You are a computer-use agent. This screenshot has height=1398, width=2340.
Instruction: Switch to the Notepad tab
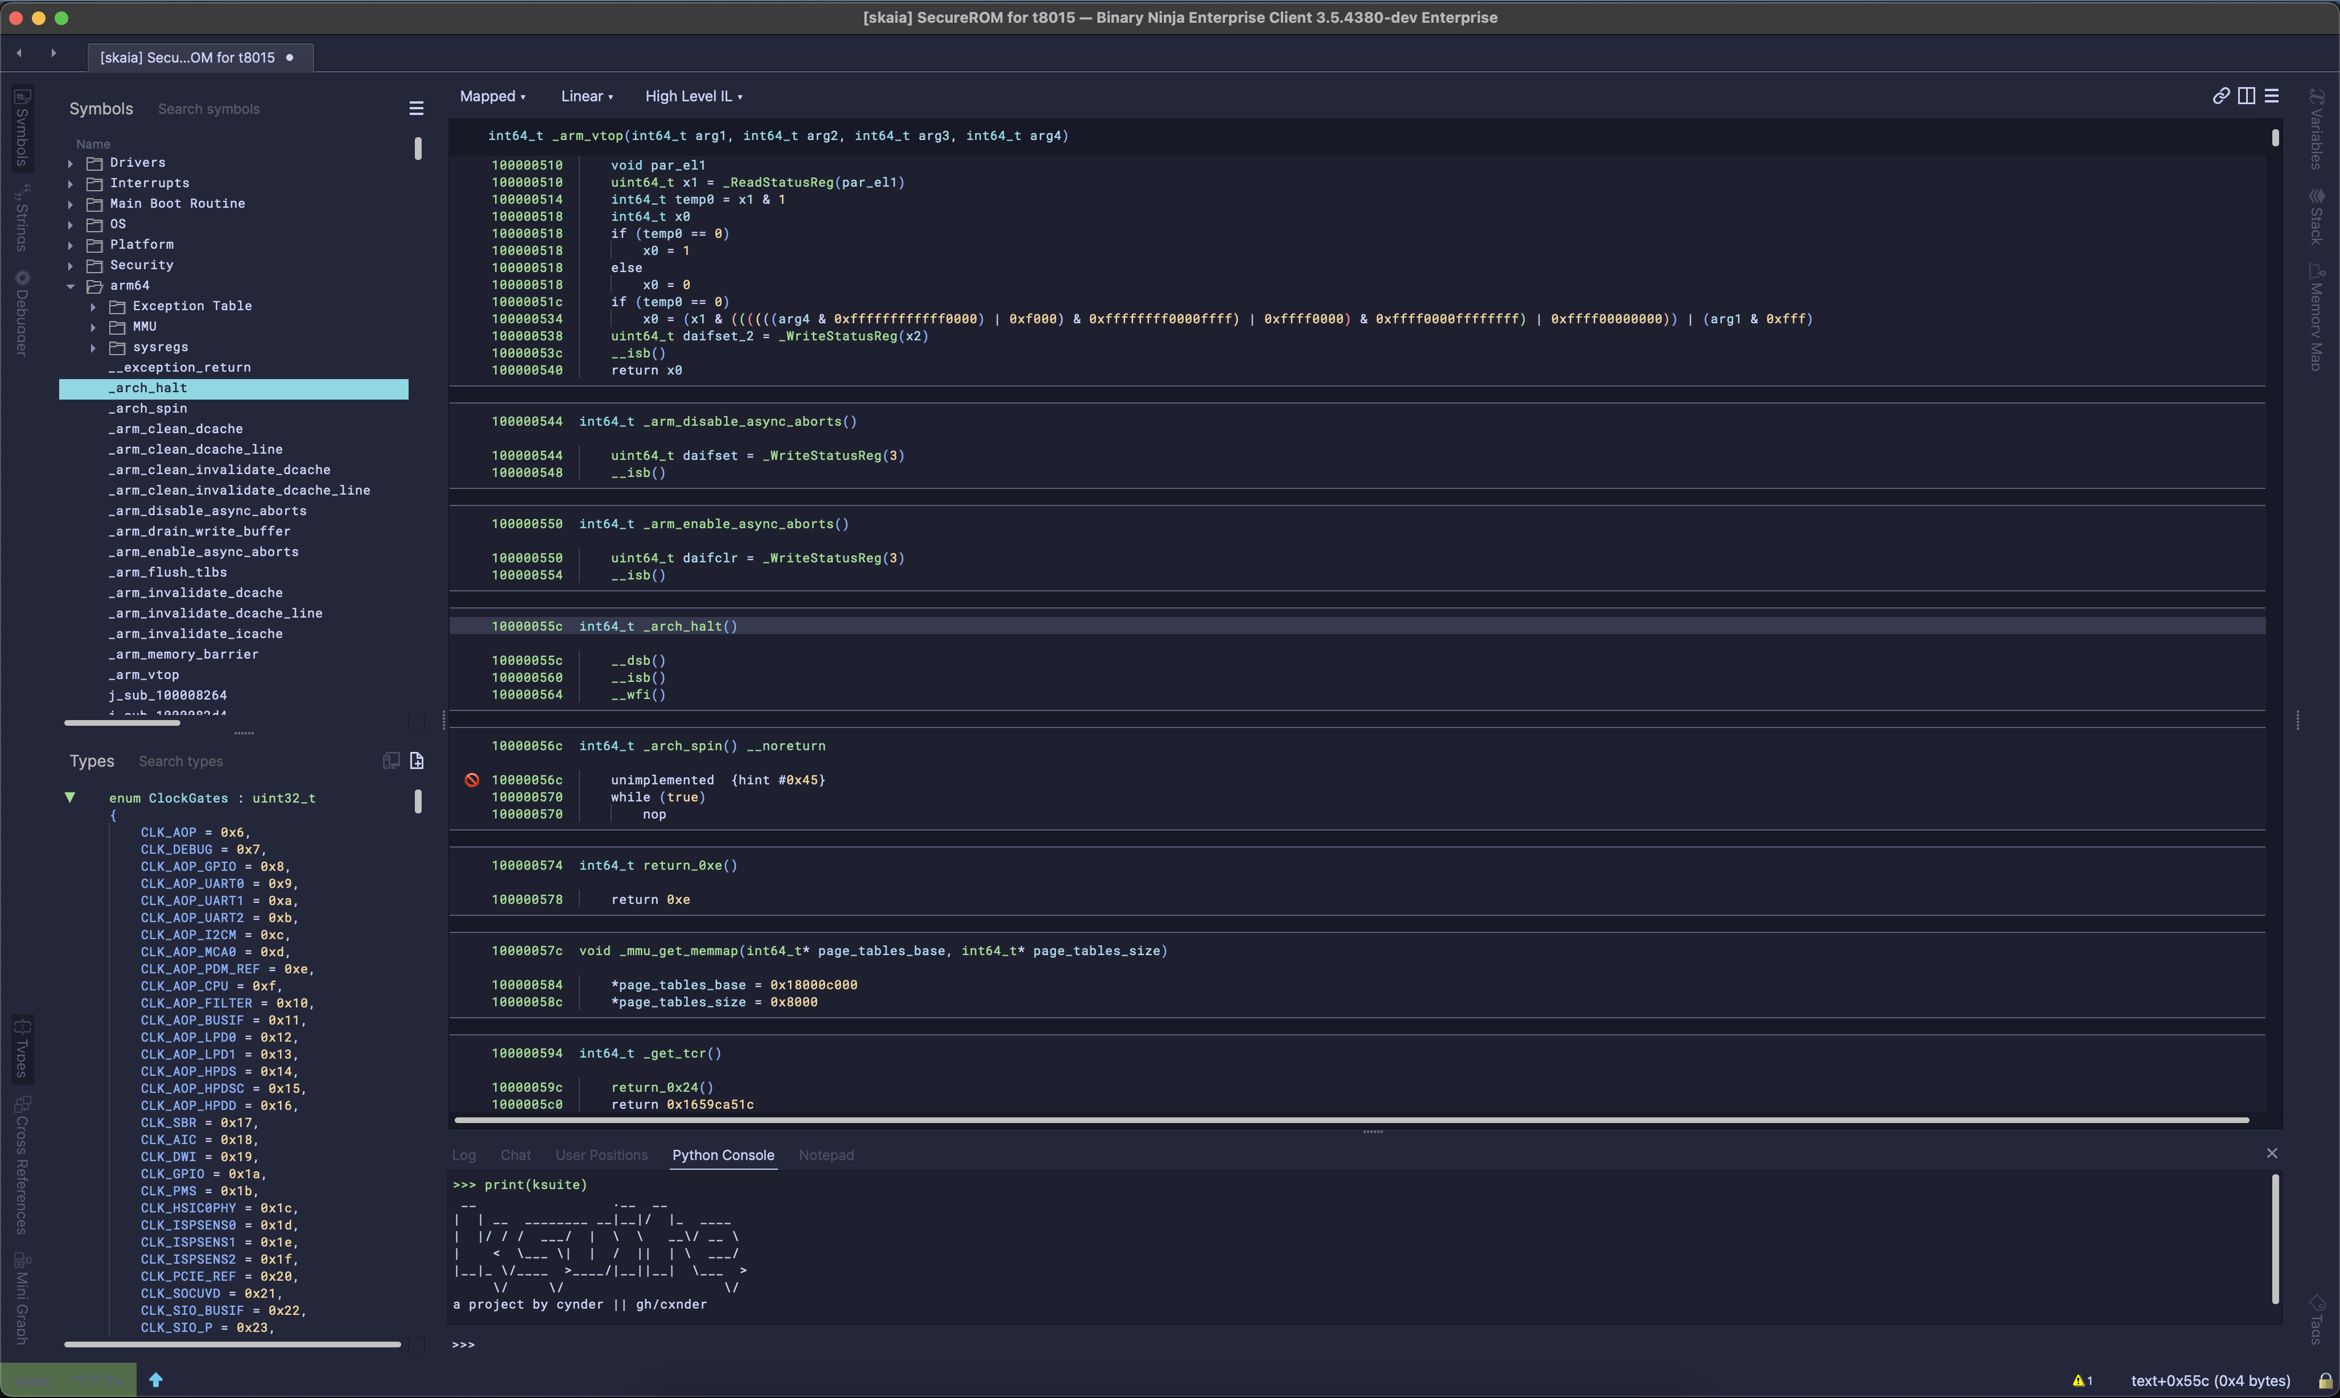pos(826,1155)
